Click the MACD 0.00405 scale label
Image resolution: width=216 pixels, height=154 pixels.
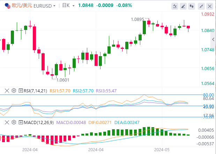(x=206, y=130)
